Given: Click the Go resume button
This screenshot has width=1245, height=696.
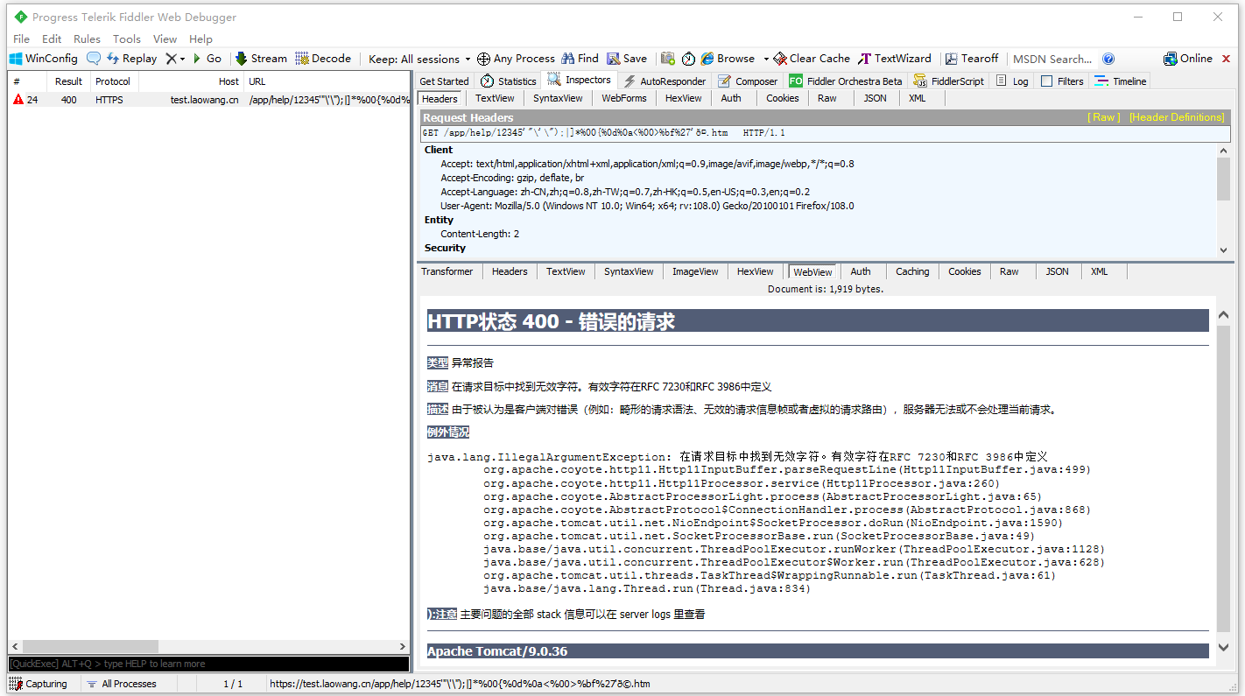Looking at the screenshot, I should 207,59.
